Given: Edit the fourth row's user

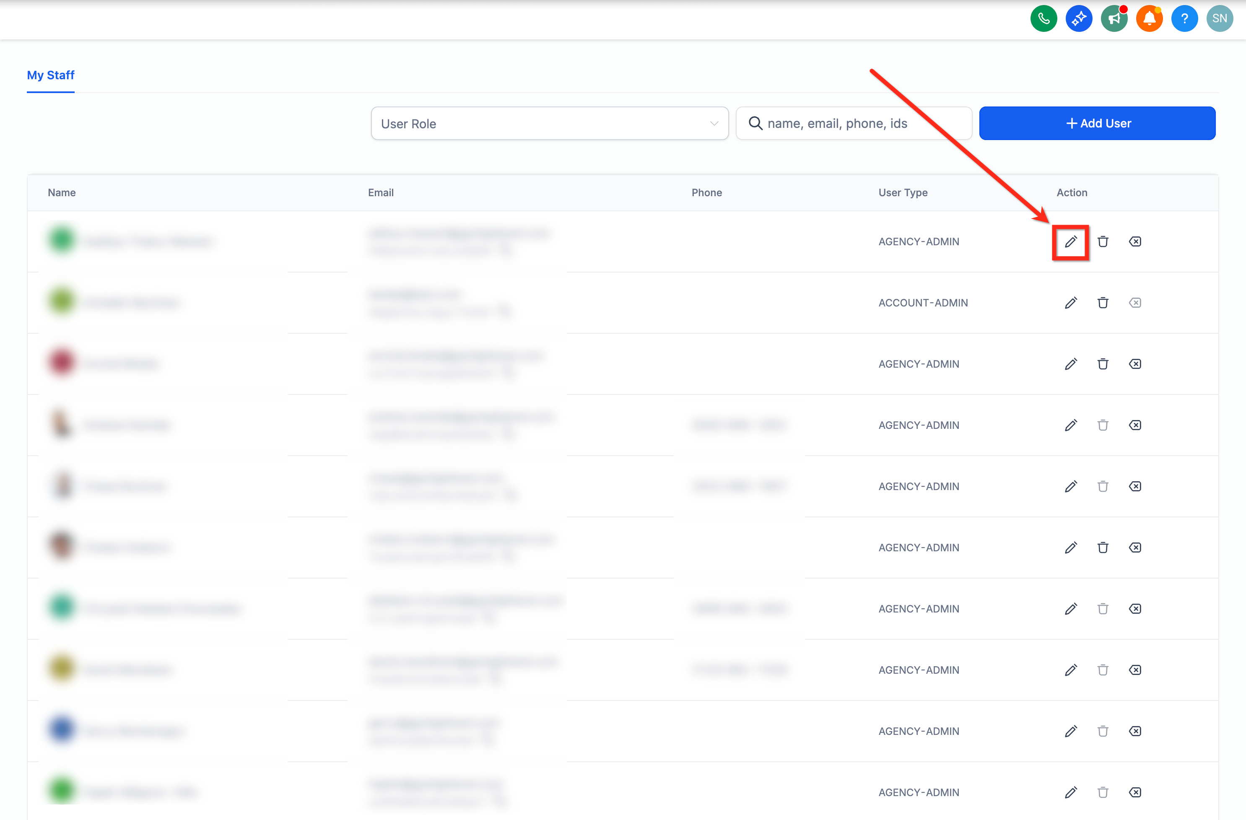Looking at the screenshot, I should (1071, 426).
